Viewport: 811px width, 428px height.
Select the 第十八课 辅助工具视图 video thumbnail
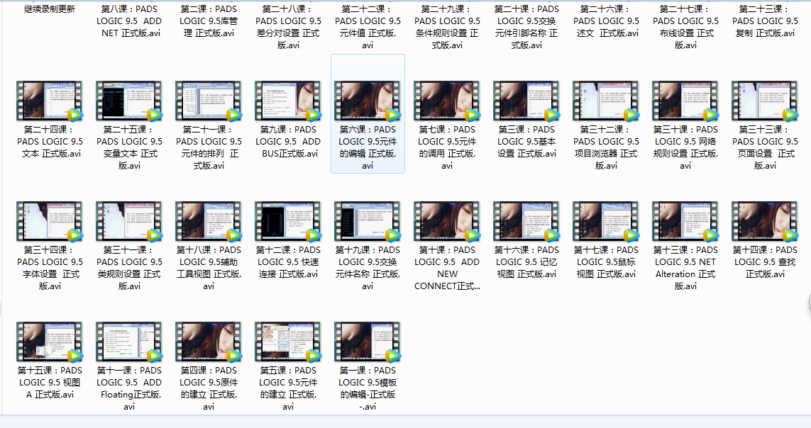[x=209, y=222]
